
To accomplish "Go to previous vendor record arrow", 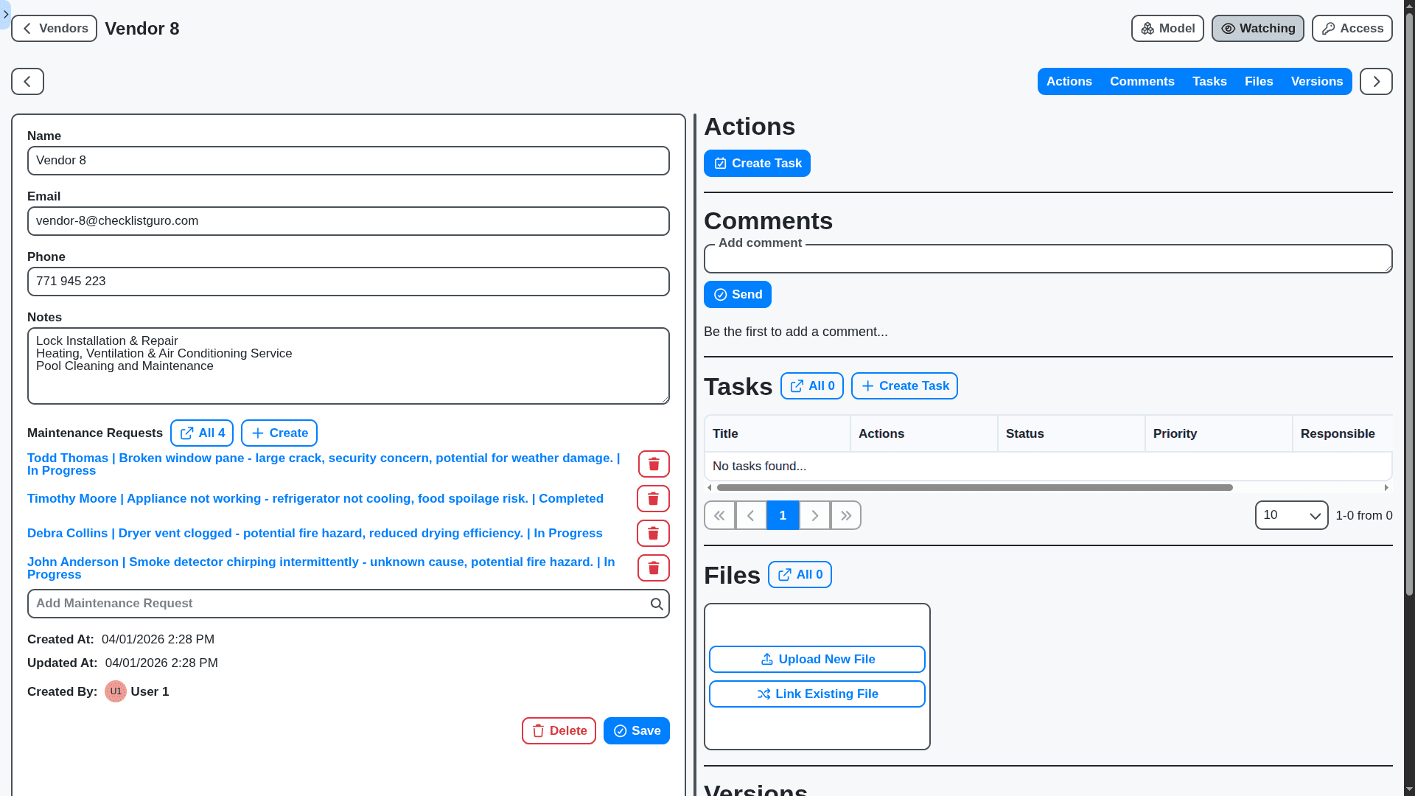I will coord(27,82).
